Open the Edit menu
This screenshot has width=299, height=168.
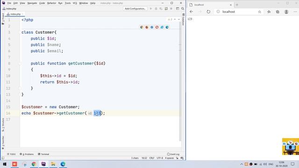point(15,3)
